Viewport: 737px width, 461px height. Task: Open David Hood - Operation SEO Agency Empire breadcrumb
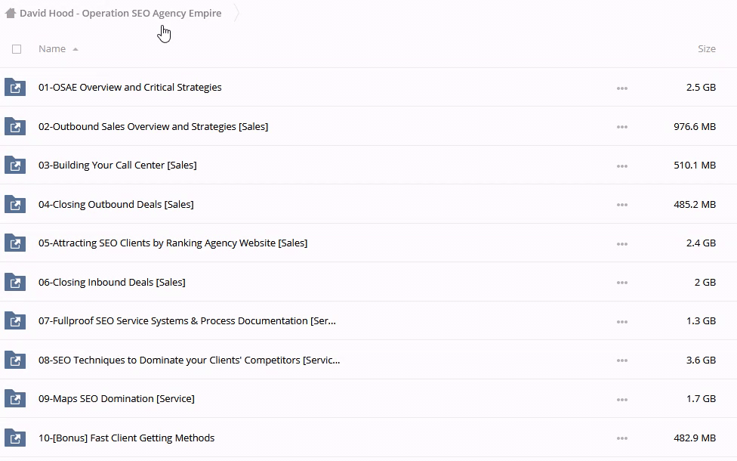pos(121,14)
